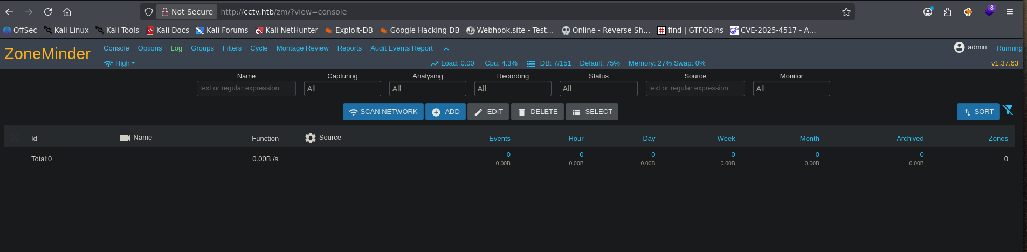Image resolution: width=1027 pixels, height=252 pixels.
Task: Open the Status filter dropdown
Action: [x=598, y=88]
